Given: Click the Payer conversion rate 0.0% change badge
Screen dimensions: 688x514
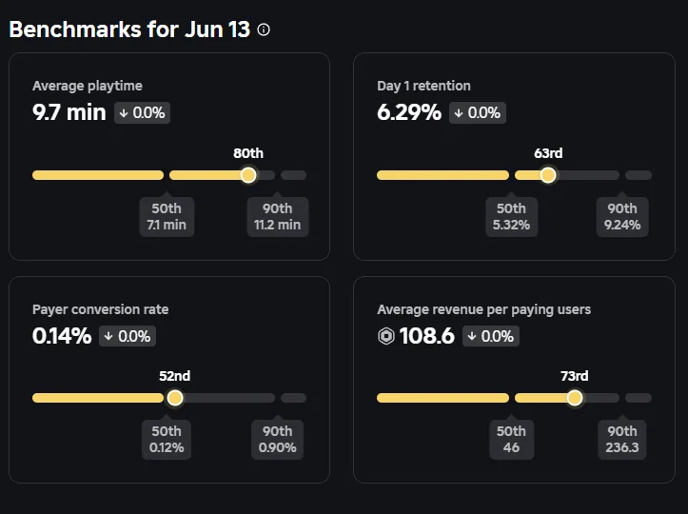Looking at the screenshot, I should 128,336.
